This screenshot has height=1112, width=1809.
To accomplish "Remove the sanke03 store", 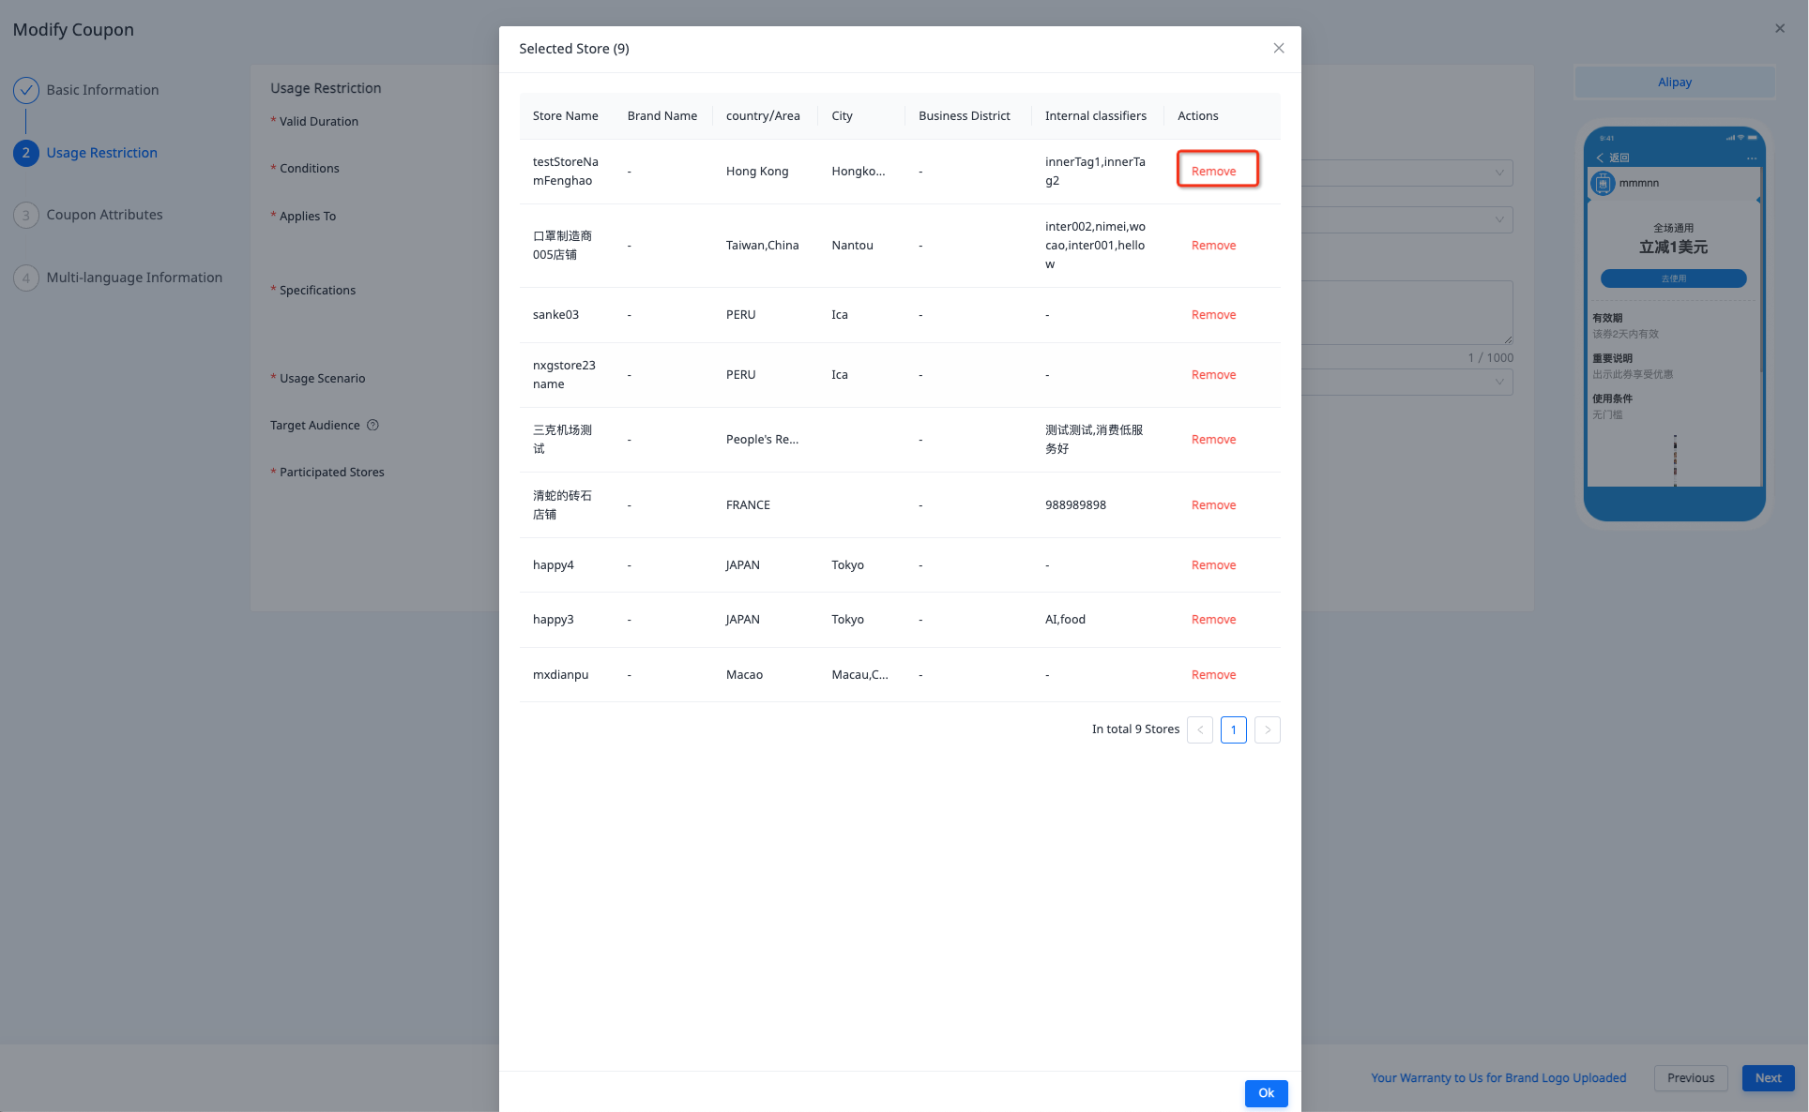I will [1213, 315].
